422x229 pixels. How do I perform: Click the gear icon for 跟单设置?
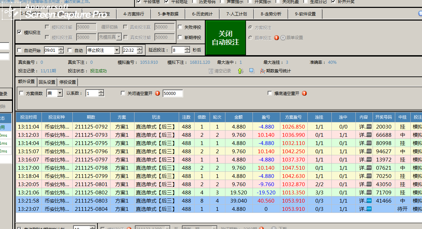(x=283, y=38)
